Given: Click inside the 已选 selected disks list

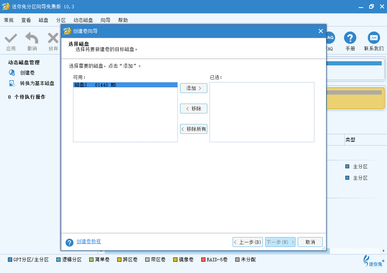Looking at the screenshot, I should pos(262,112).
